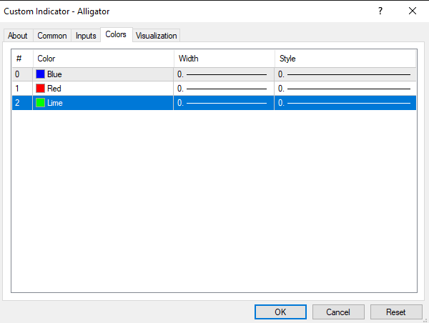Select the Colors tab
Viewport: 429px width, 323px height.
[x=116, y=35]
